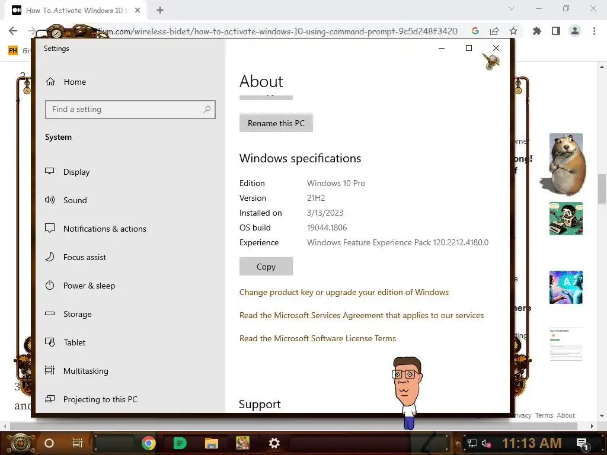Click the version value 21H2
The image size is (607, 455).
point(316,198)
